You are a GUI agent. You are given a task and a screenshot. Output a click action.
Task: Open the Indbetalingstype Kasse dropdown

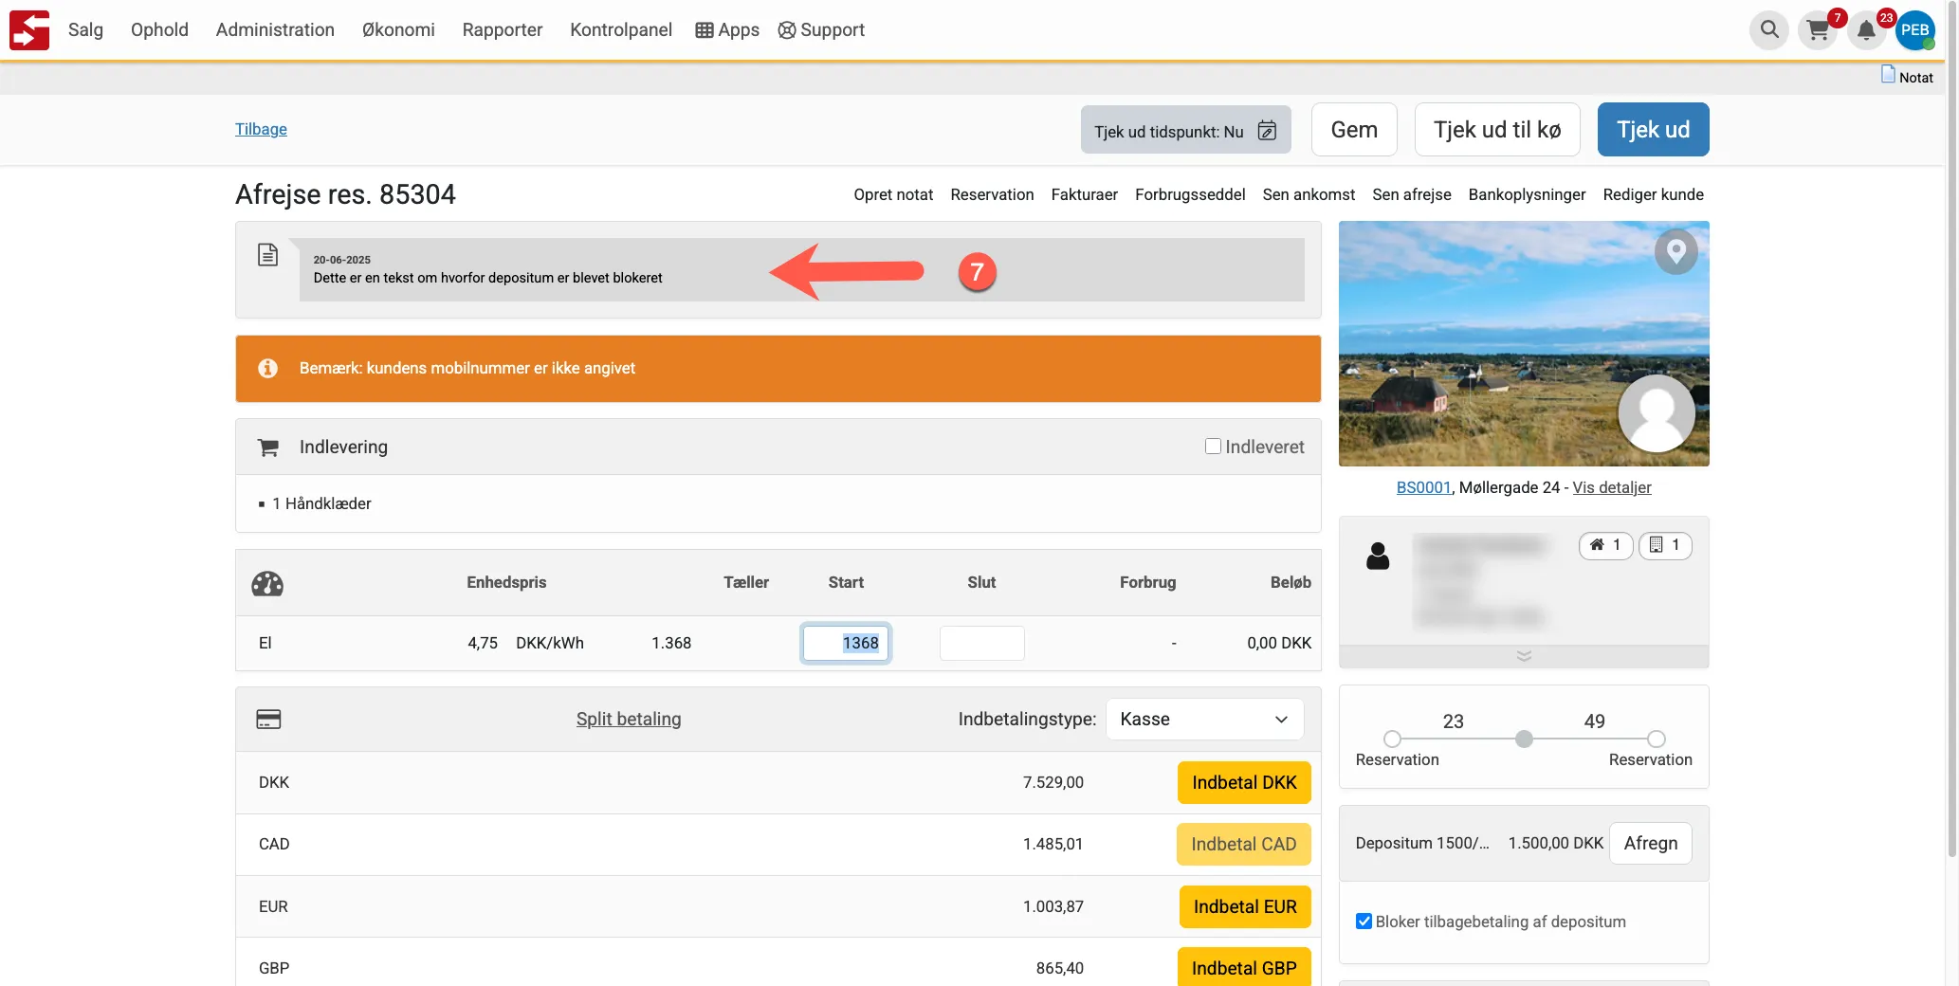point(1204,720)
